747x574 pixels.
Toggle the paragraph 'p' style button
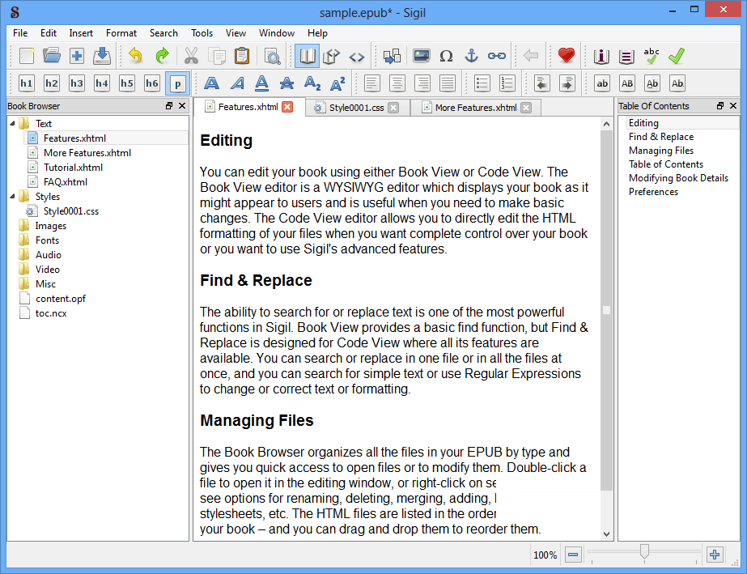coord(177,83)
